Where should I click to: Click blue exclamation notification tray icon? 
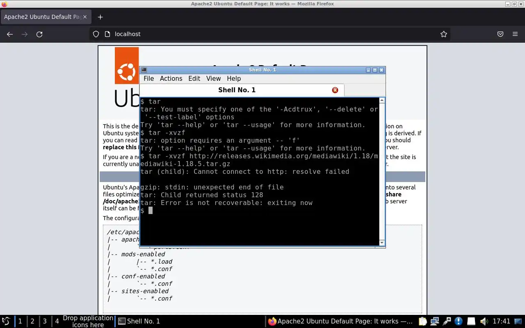(x=459, y=321)
